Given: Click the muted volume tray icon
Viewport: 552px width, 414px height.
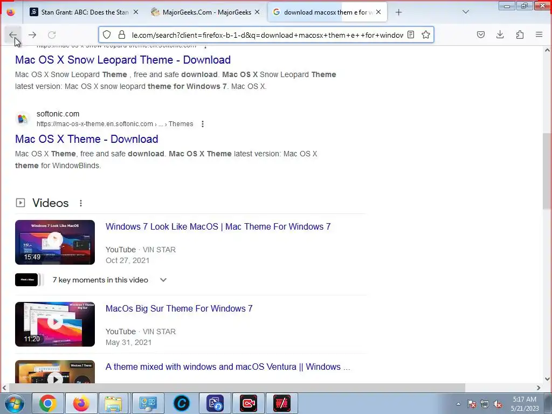Looking at the screenshot, I should (498, 404).
